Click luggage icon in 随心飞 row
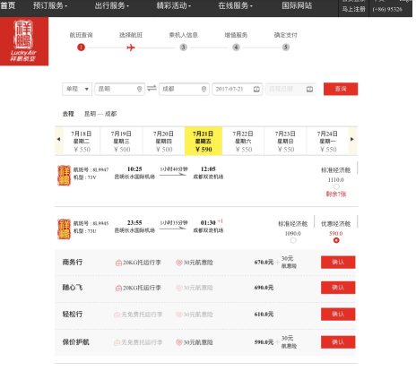 tap(118, 289)
